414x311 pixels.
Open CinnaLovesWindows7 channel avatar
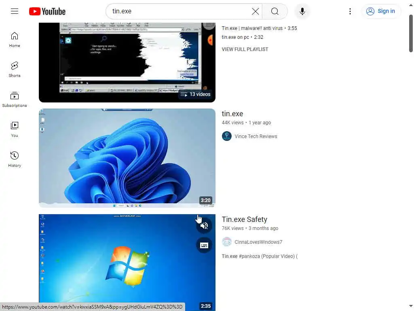tap(226, 242)
